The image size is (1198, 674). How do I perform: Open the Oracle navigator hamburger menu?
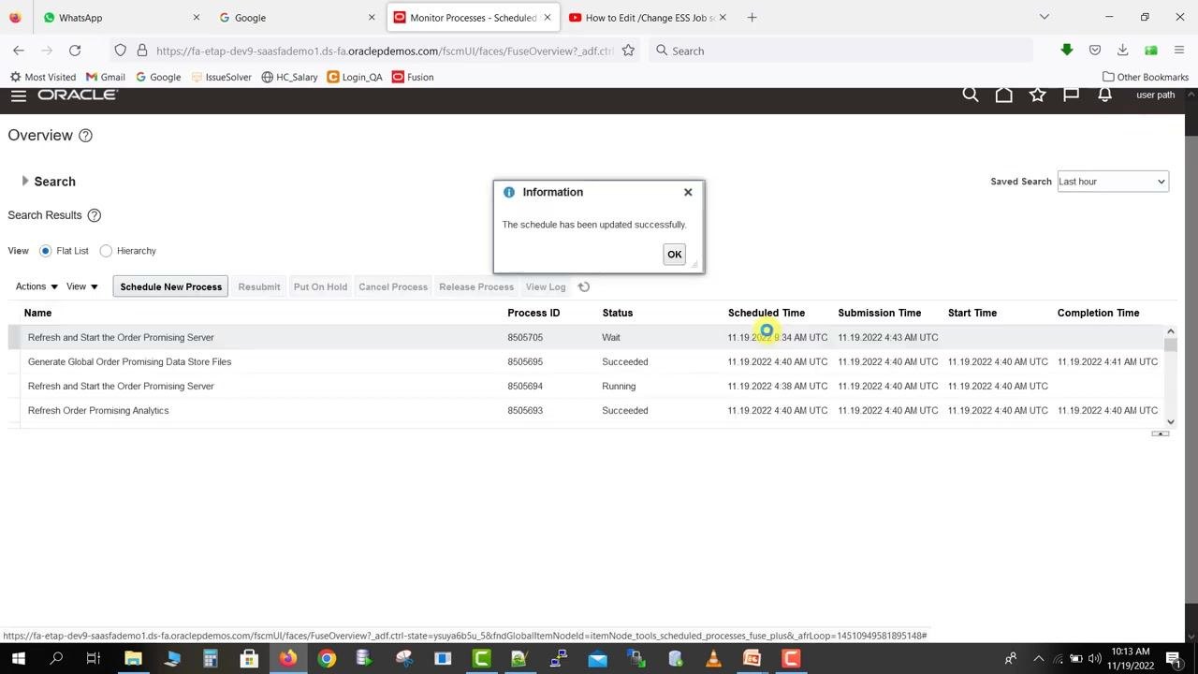pos(18,95)
